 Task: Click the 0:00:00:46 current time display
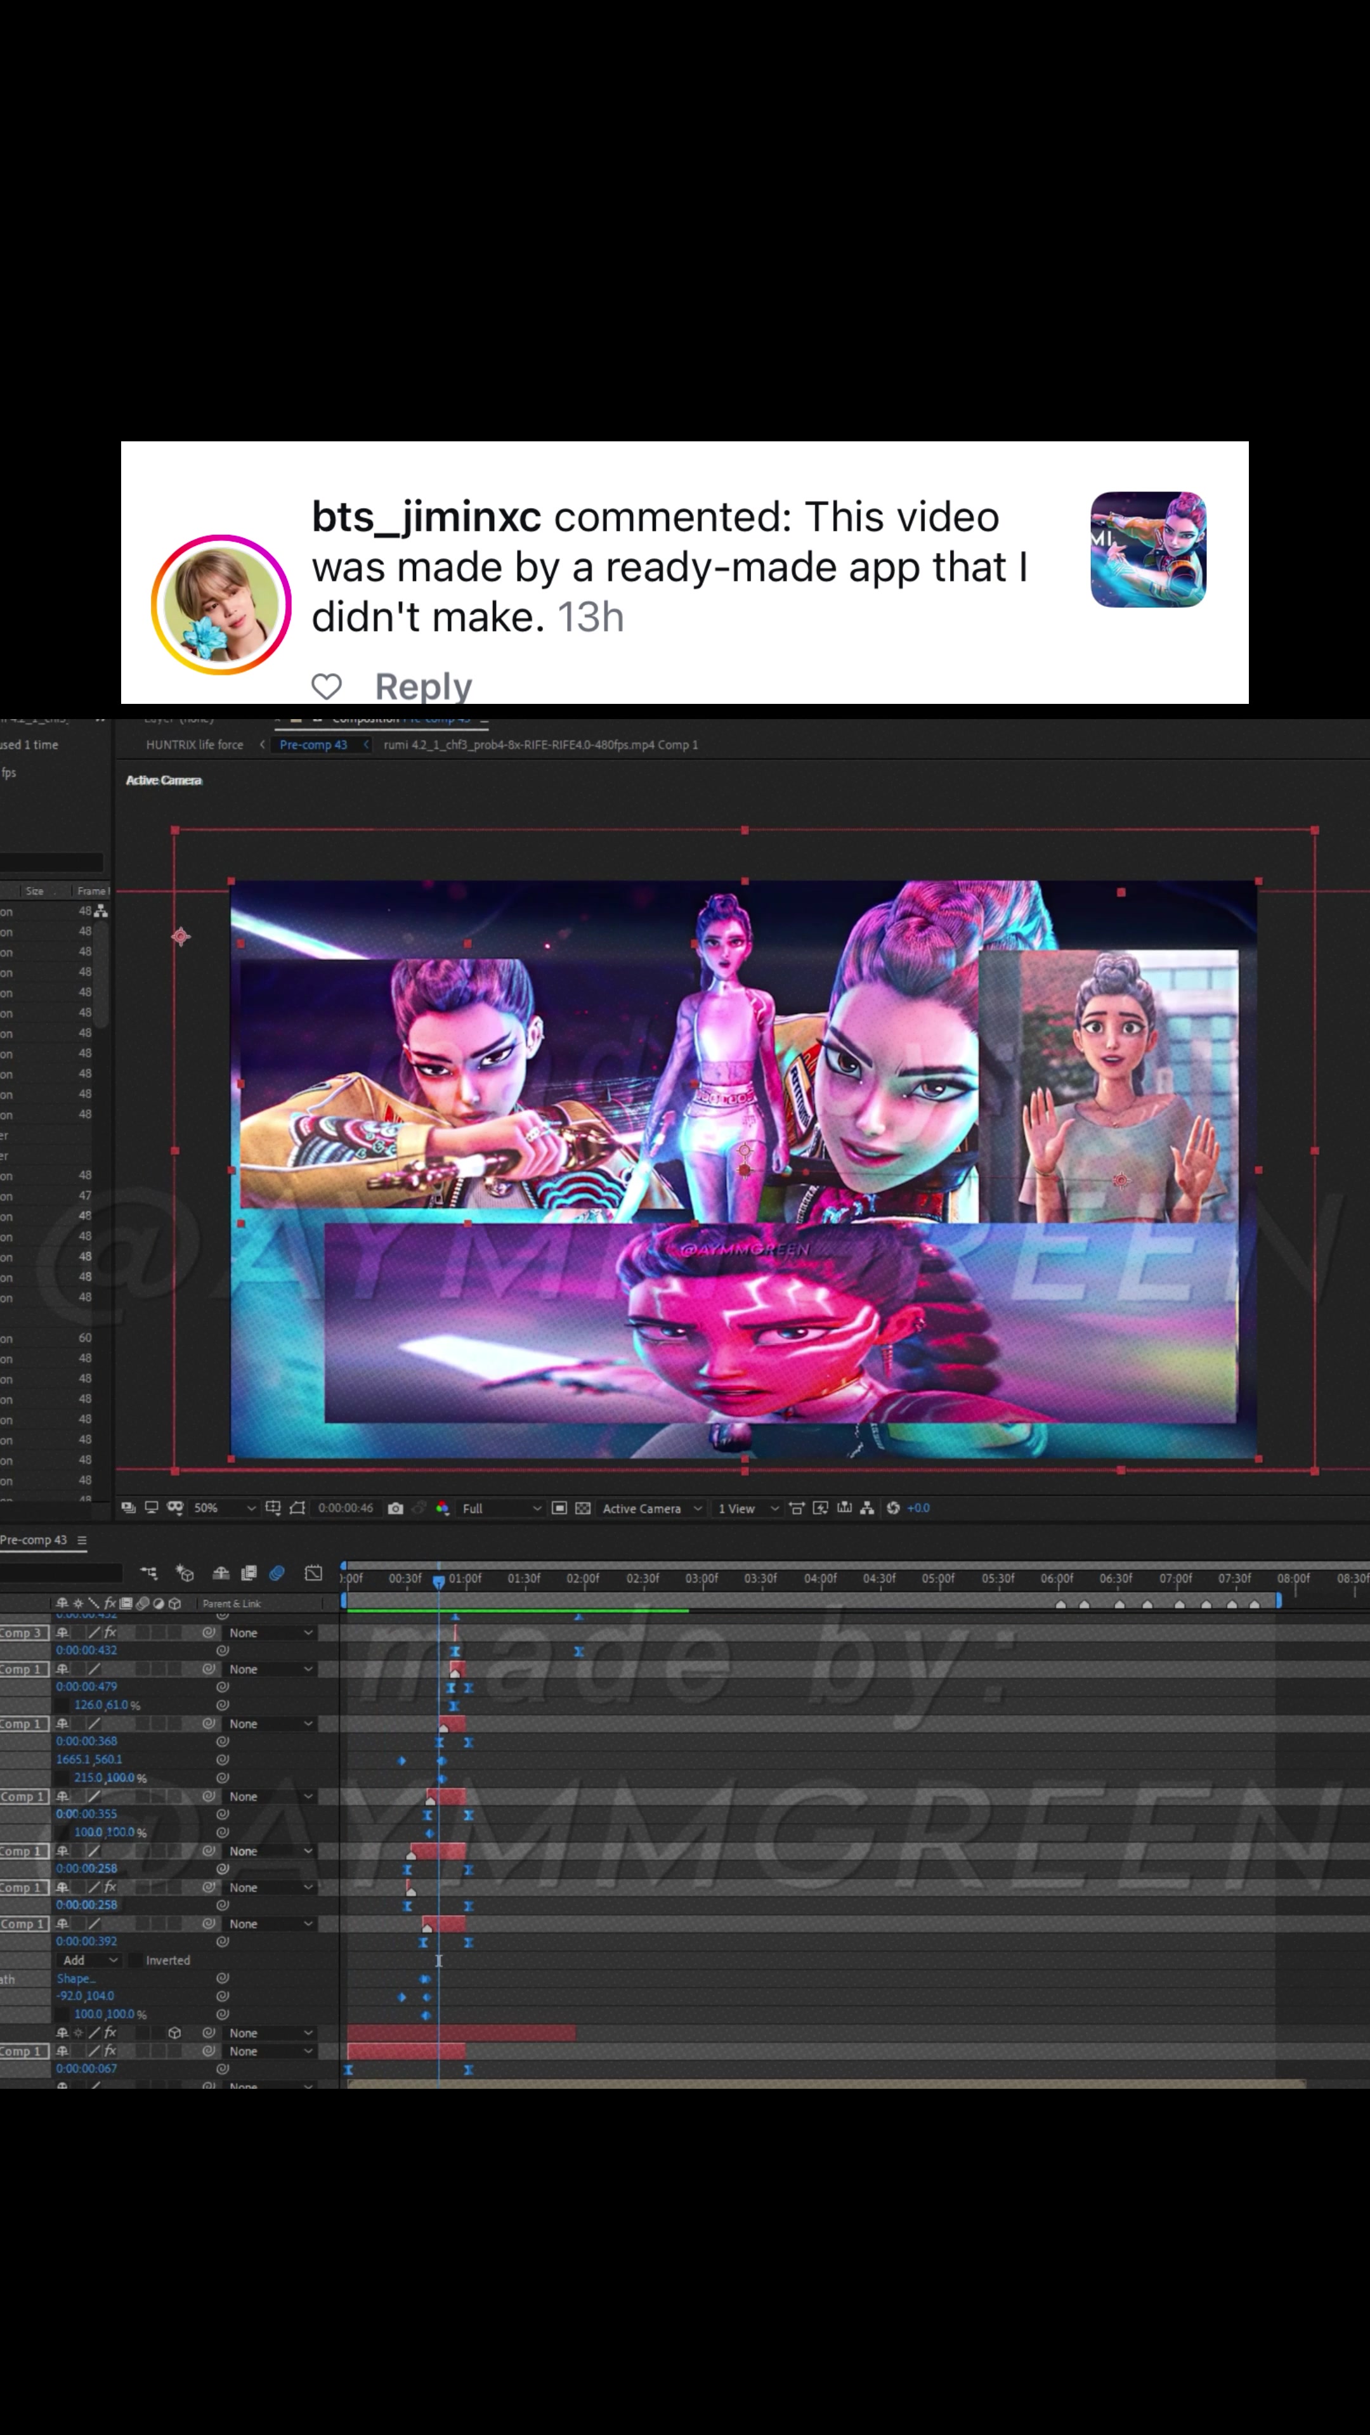[x=345, y=1508]
